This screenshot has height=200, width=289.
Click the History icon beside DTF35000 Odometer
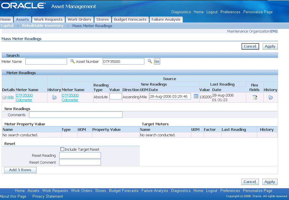54,97
